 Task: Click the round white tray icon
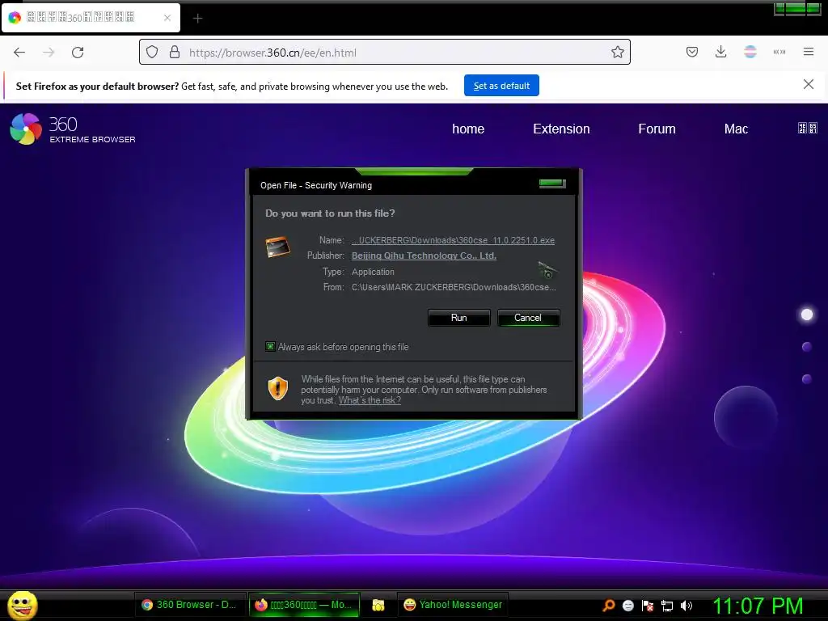coord(627,606)
